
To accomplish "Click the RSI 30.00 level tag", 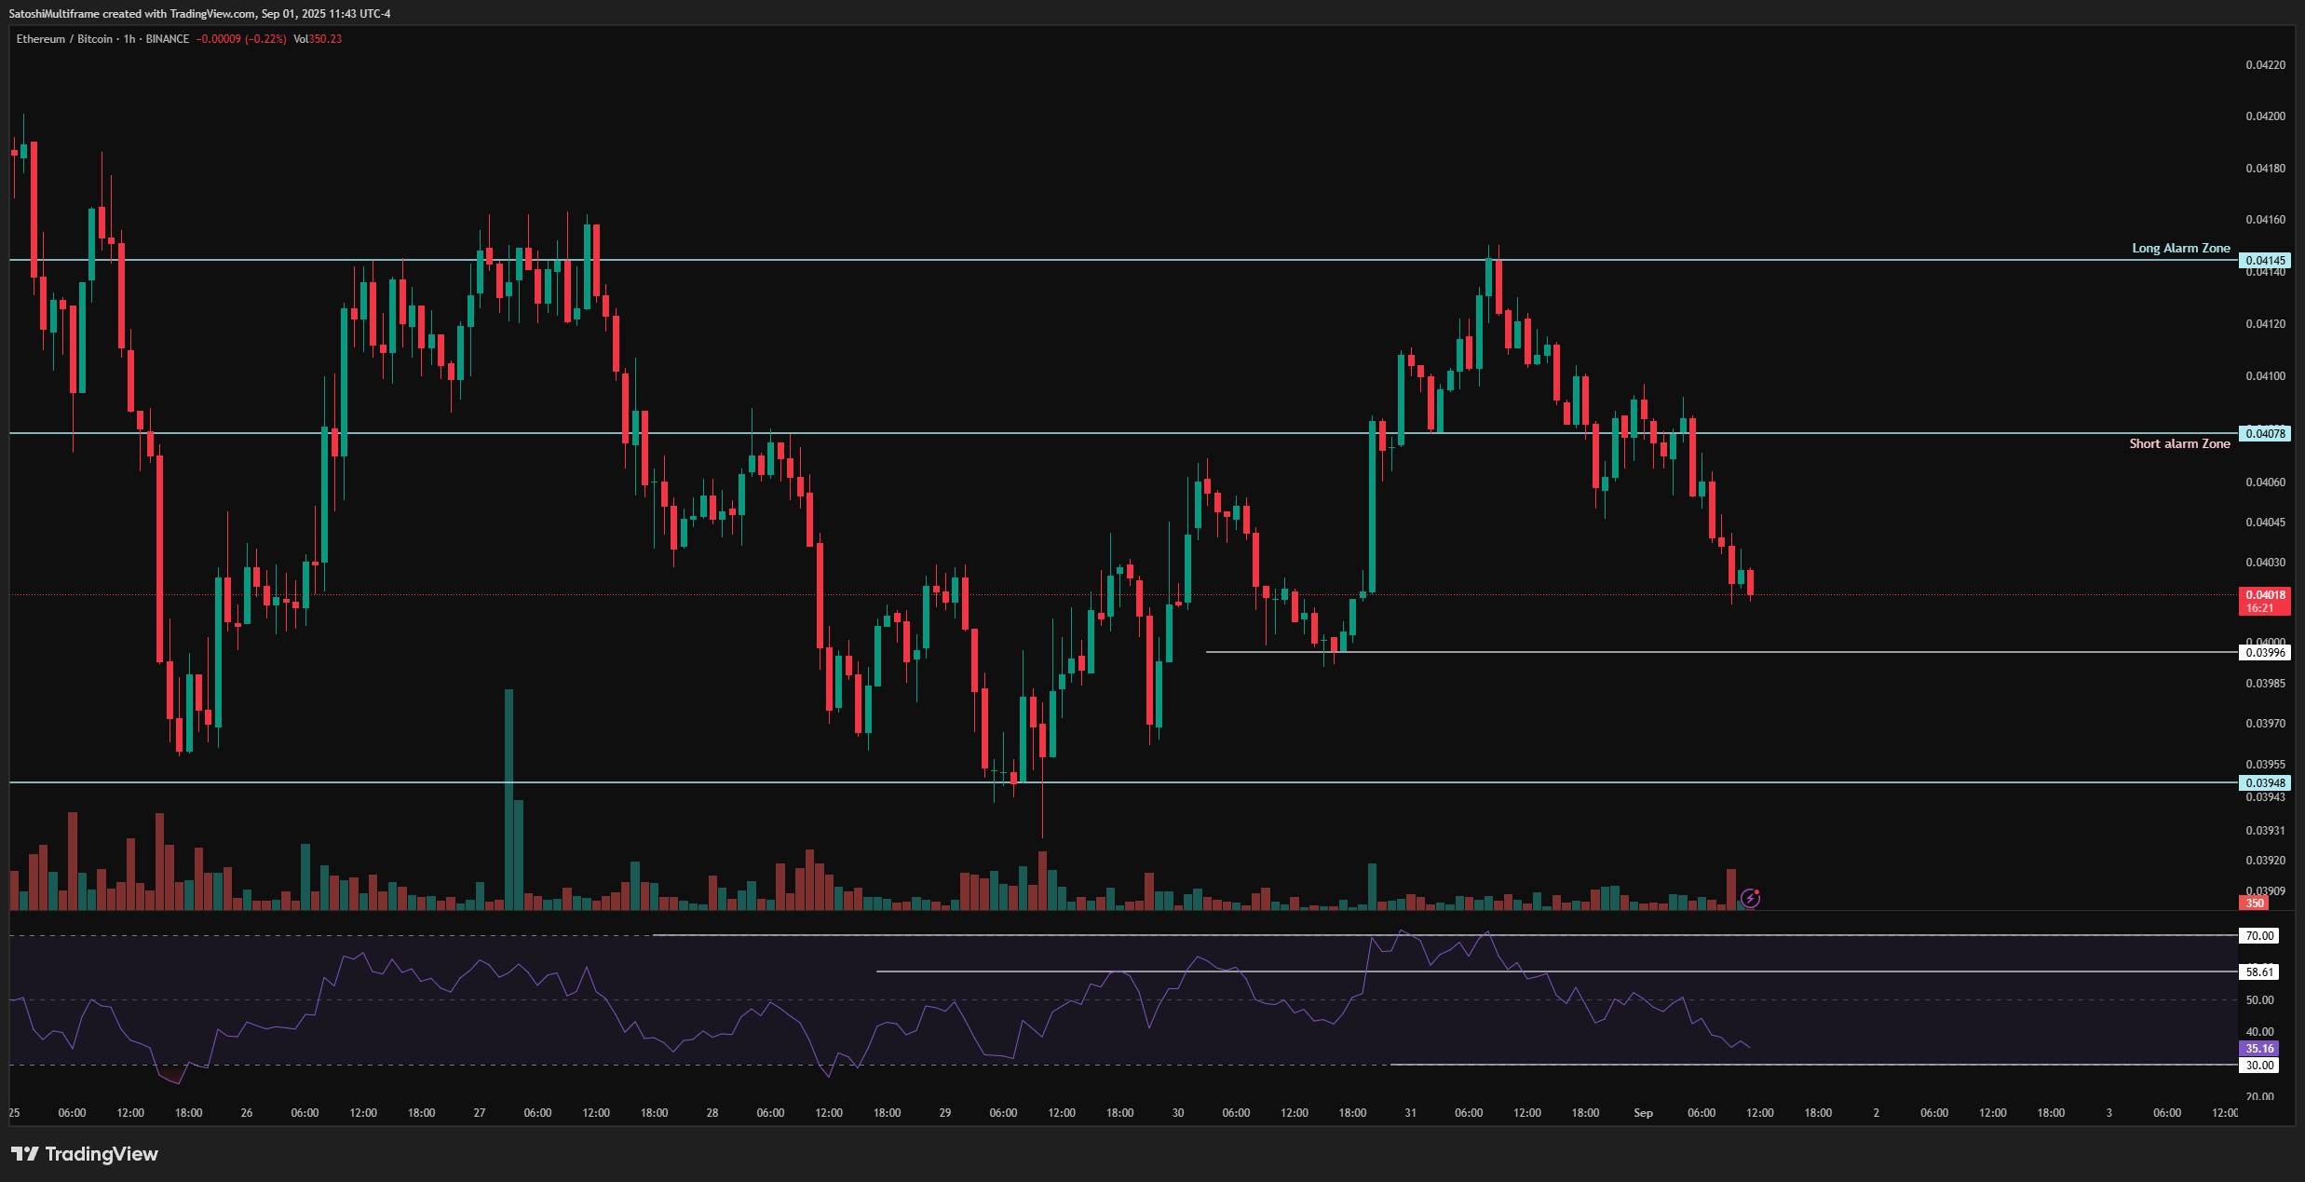I will coord(2259,1065).
